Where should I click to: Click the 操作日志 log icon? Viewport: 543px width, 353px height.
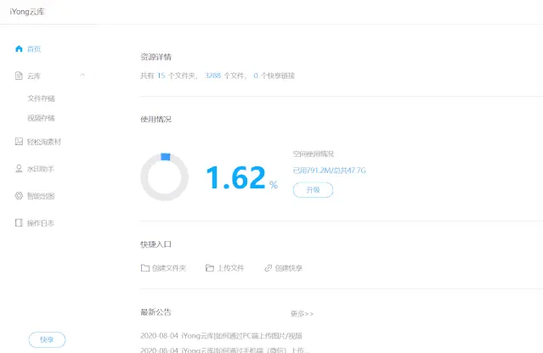[19, 223]
